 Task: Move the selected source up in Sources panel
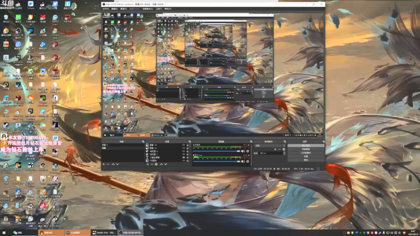[162, 164]
